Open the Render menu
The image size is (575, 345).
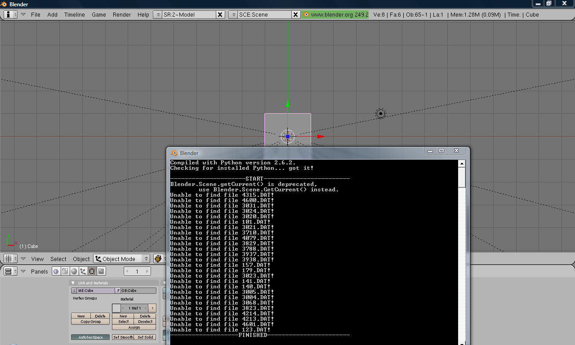pyautogui.click(x=121, y=14)
